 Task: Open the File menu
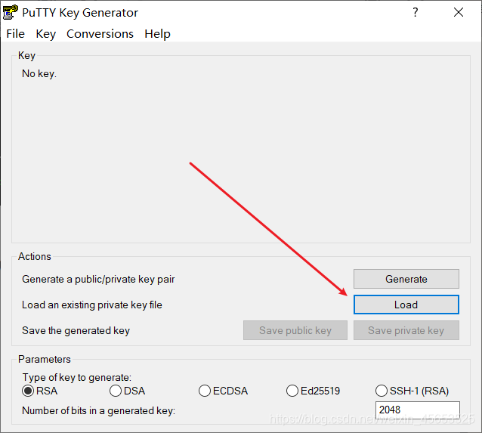tap(15, 34)
